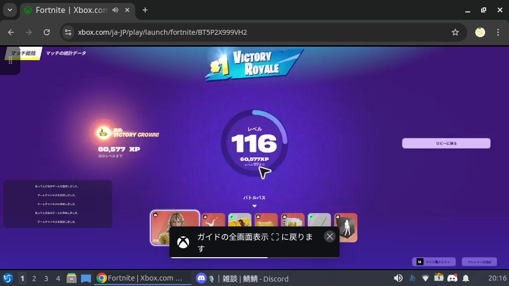This screenshot has width=509, height=286.
Task: Open the battery power tray icon
Action: (439, 277)
